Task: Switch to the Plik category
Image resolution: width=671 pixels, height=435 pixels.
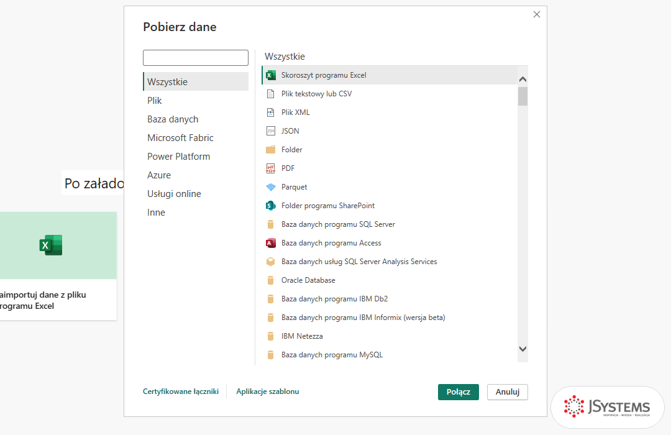Action: click(x=196, y=101)
